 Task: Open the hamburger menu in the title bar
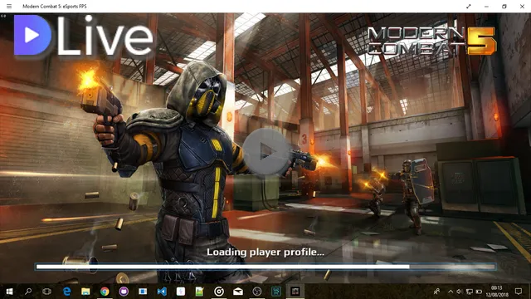pos(9,6)
